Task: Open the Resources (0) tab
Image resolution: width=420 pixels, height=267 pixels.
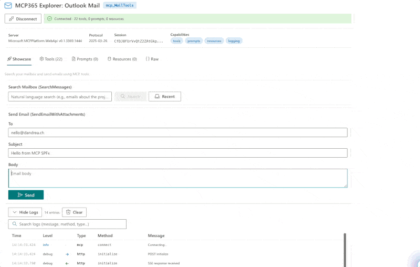Action: coord(122,59)
